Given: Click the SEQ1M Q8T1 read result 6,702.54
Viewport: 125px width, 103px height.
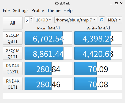Looking at the screenshot, I should [x=48, y=38].
